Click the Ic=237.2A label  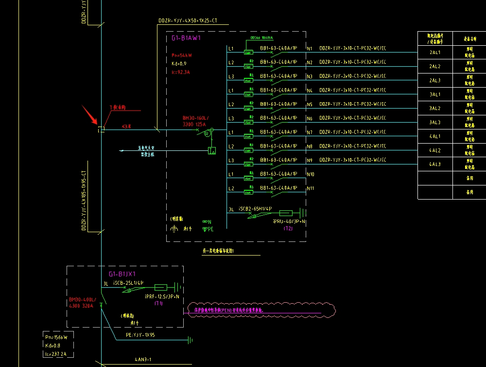point(56,354)
